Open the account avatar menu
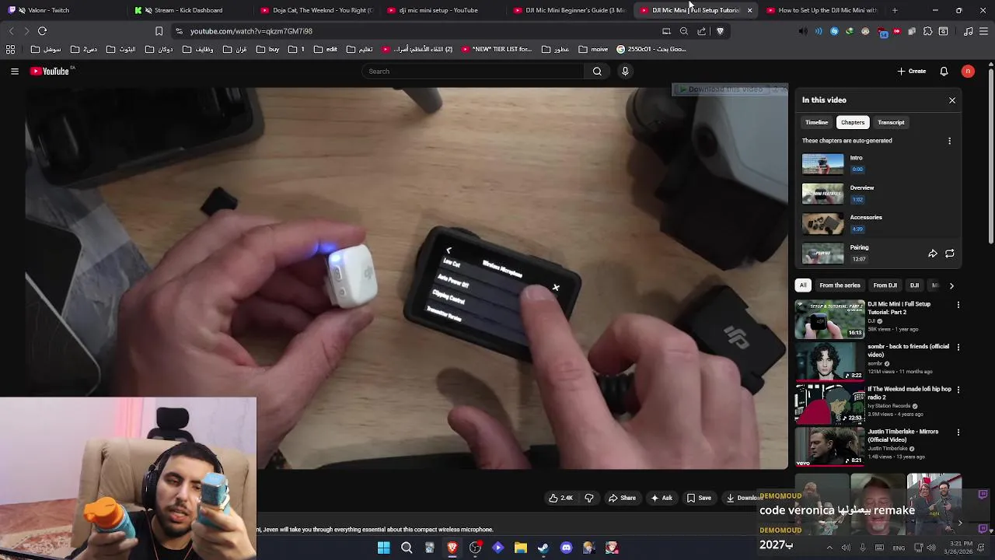This screenshot has width=995, height=560. [x=968, y=71]
